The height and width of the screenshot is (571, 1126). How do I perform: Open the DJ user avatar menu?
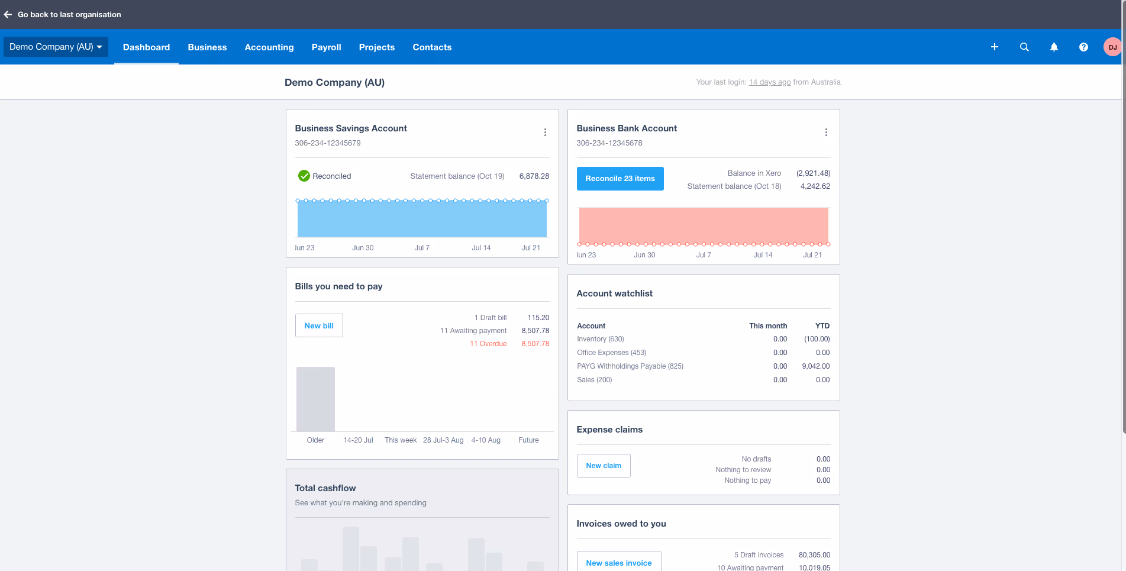click(1112, 47)
